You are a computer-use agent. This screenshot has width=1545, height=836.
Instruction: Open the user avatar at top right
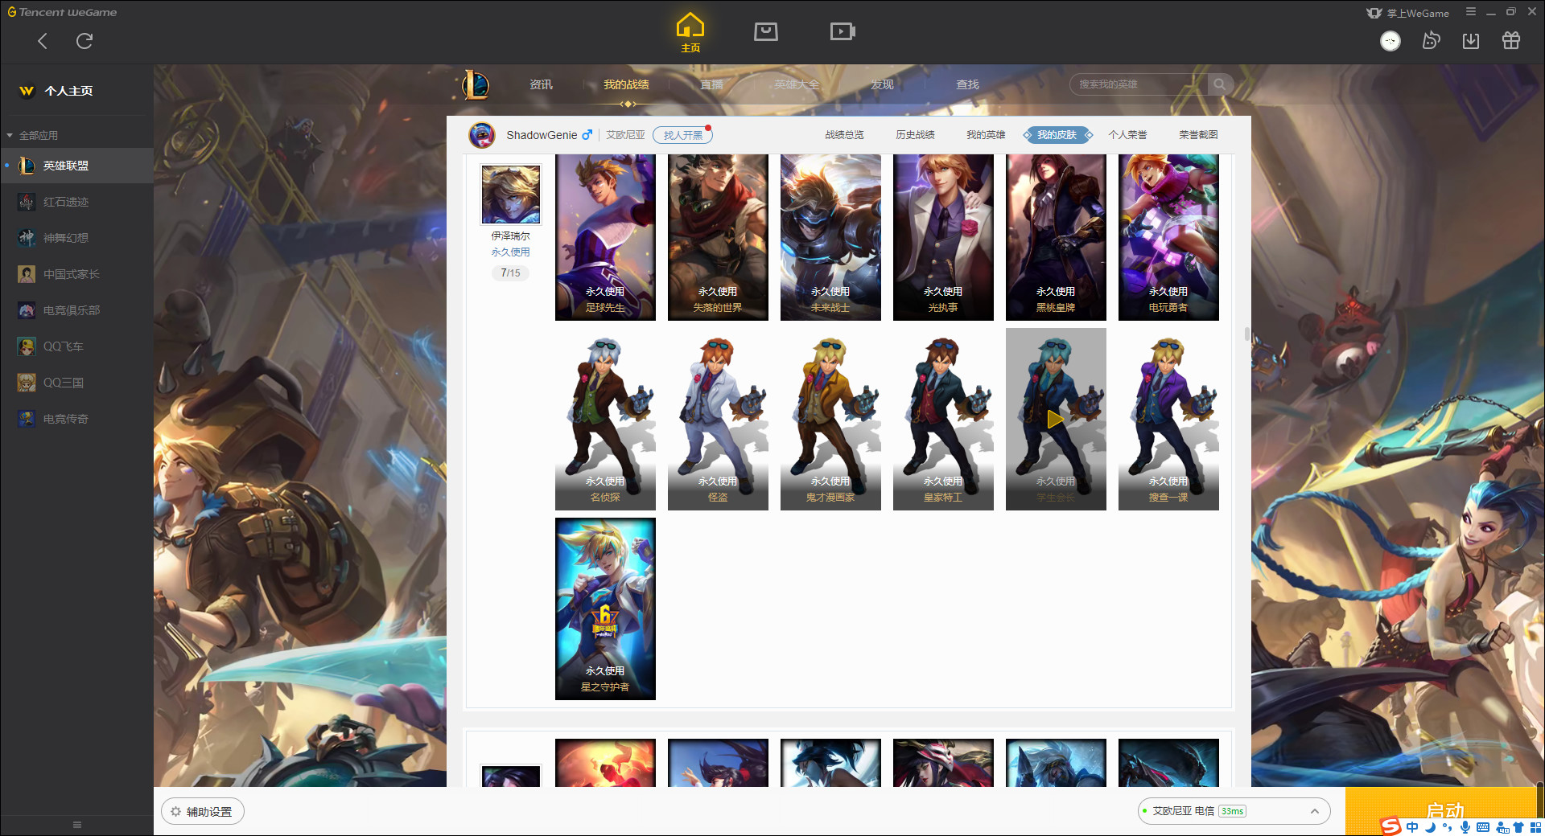(1390, 41)
